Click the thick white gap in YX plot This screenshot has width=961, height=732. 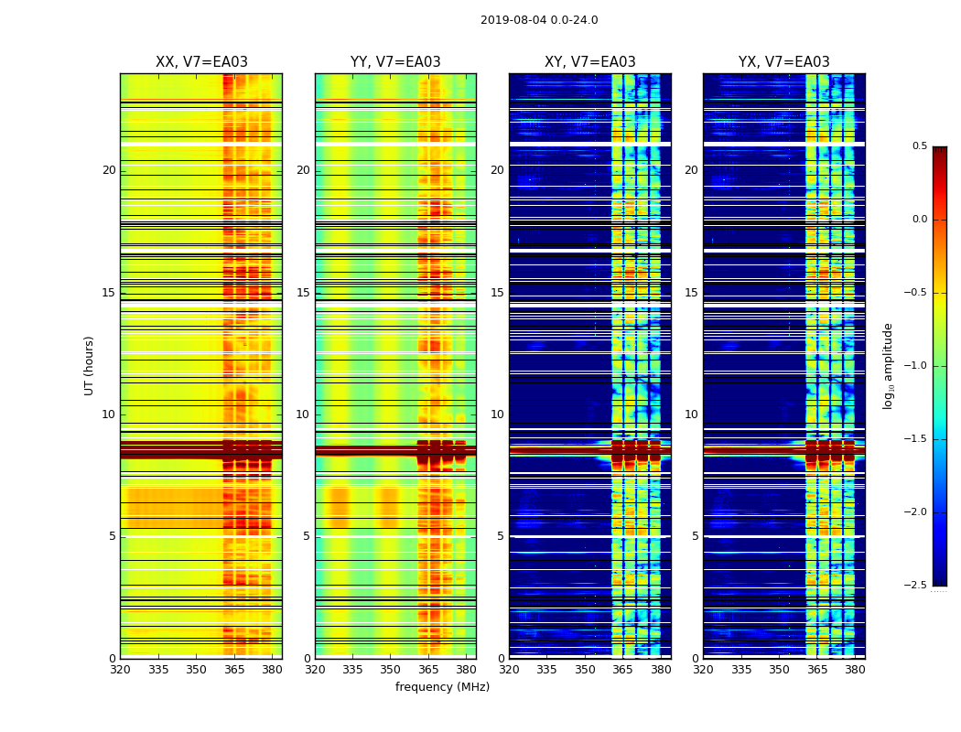(783, 144)
